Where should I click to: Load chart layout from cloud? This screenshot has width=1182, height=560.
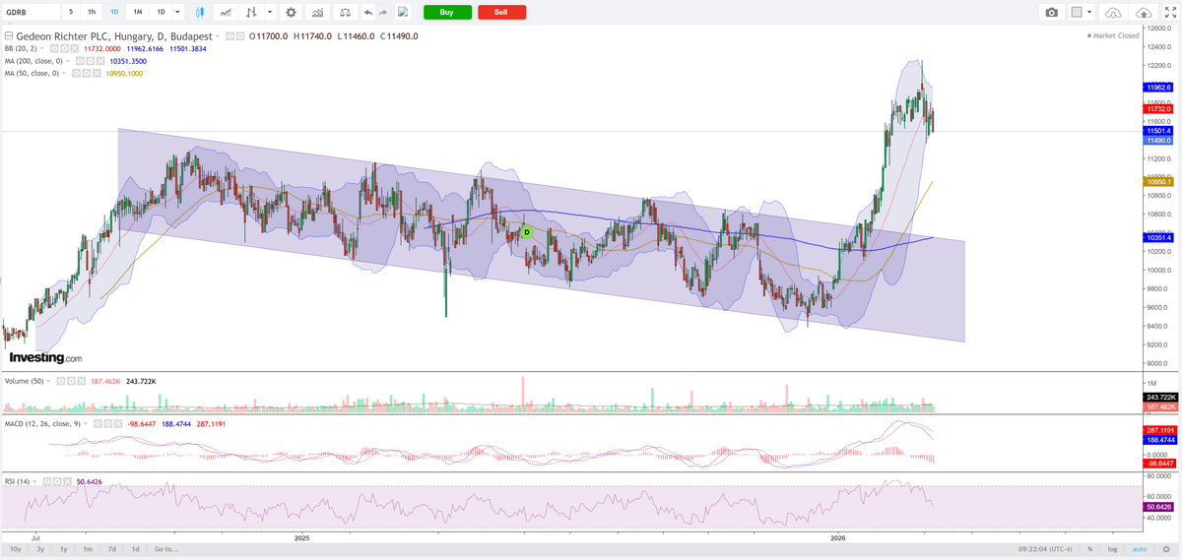[1113, 12]
